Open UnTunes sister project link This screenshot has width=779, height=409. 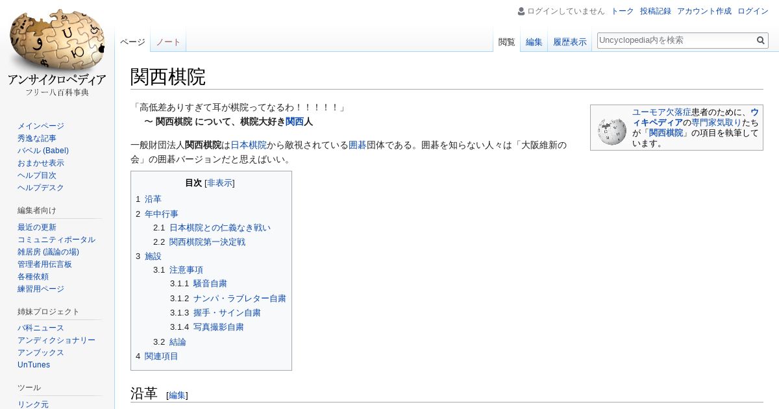point(34,365)
